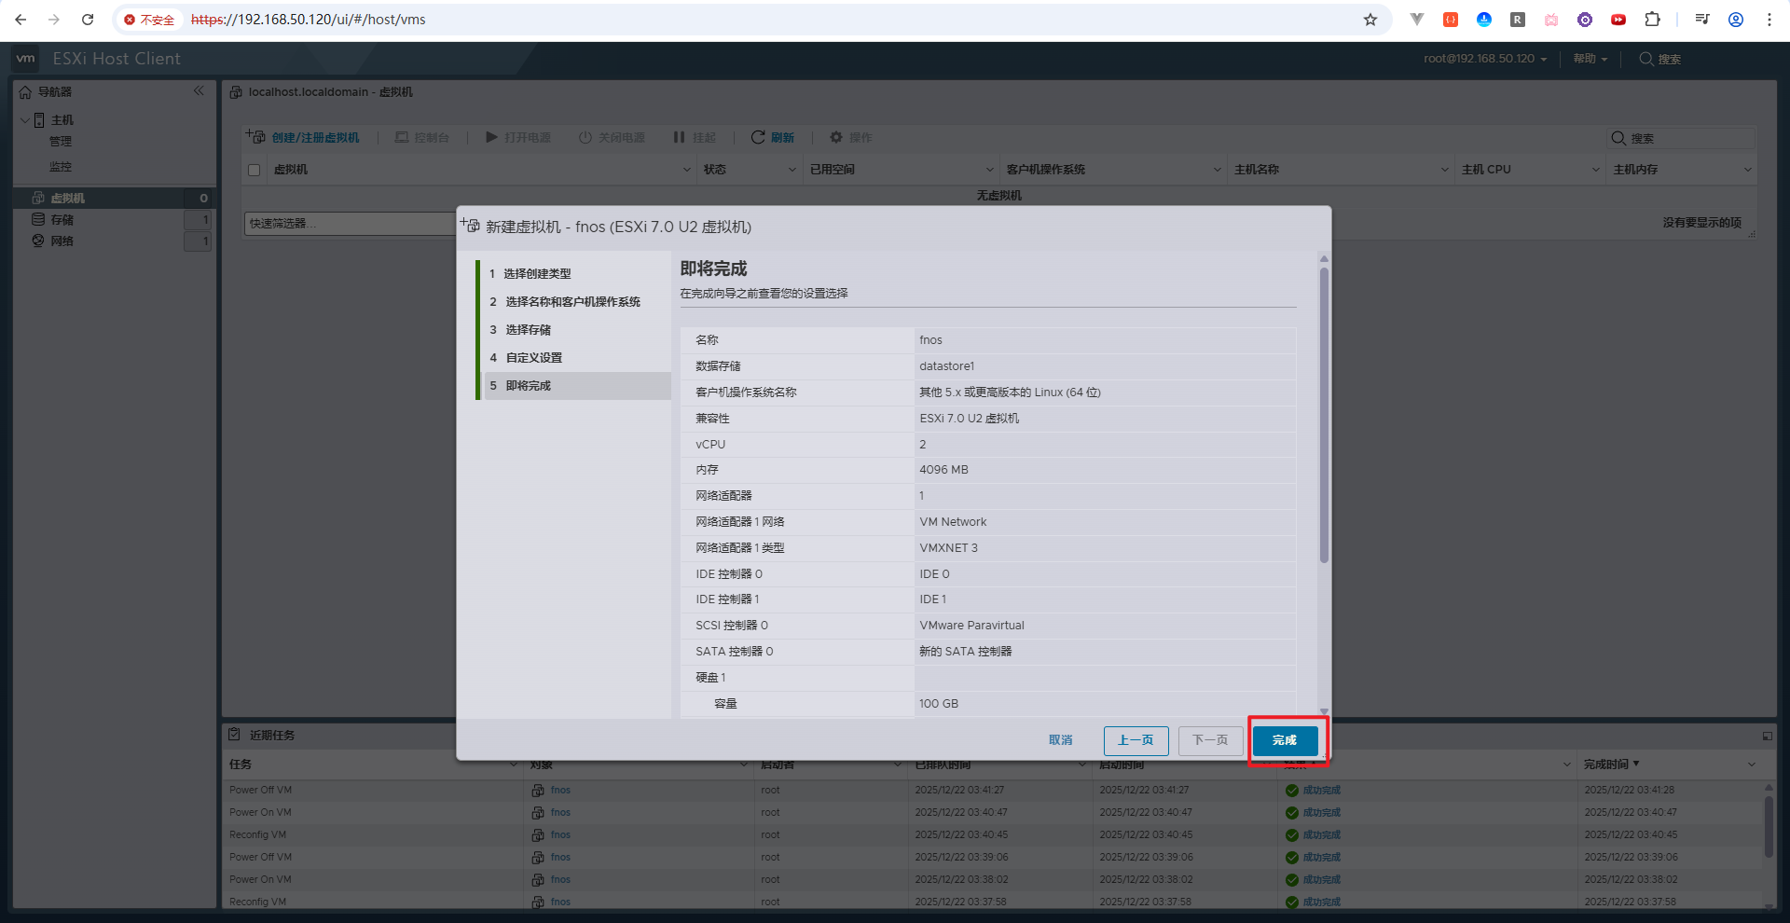Select wizard step 4 自定义设置
The width and height of the screenshot is (1790, 923).
[x=533, y=358]
